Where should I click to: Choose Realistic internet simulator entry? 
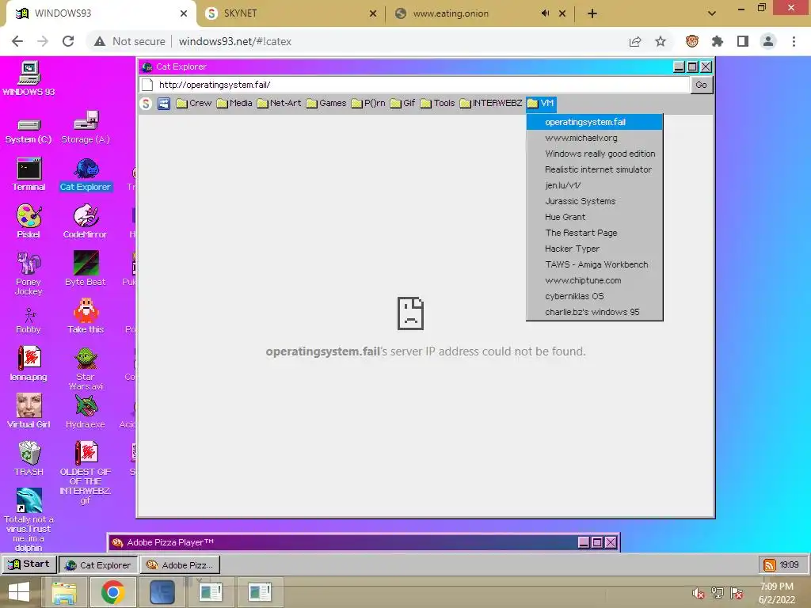[594, 169]
